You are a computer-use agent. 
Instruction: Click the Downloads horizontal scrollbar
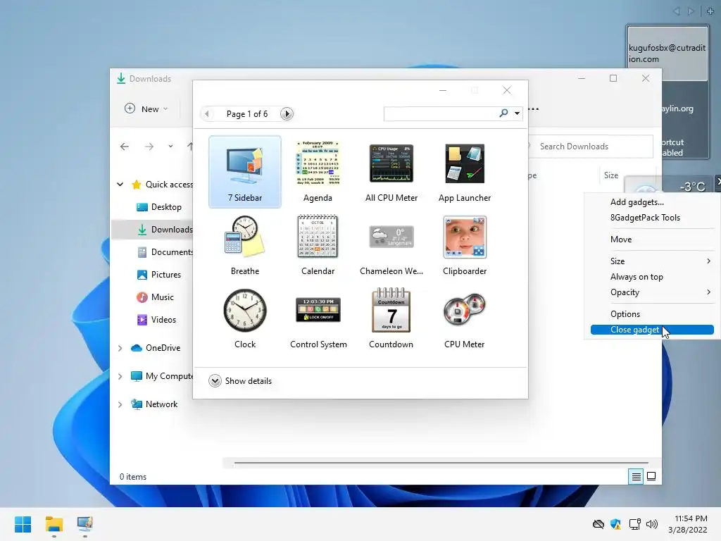tap(441, 462)
